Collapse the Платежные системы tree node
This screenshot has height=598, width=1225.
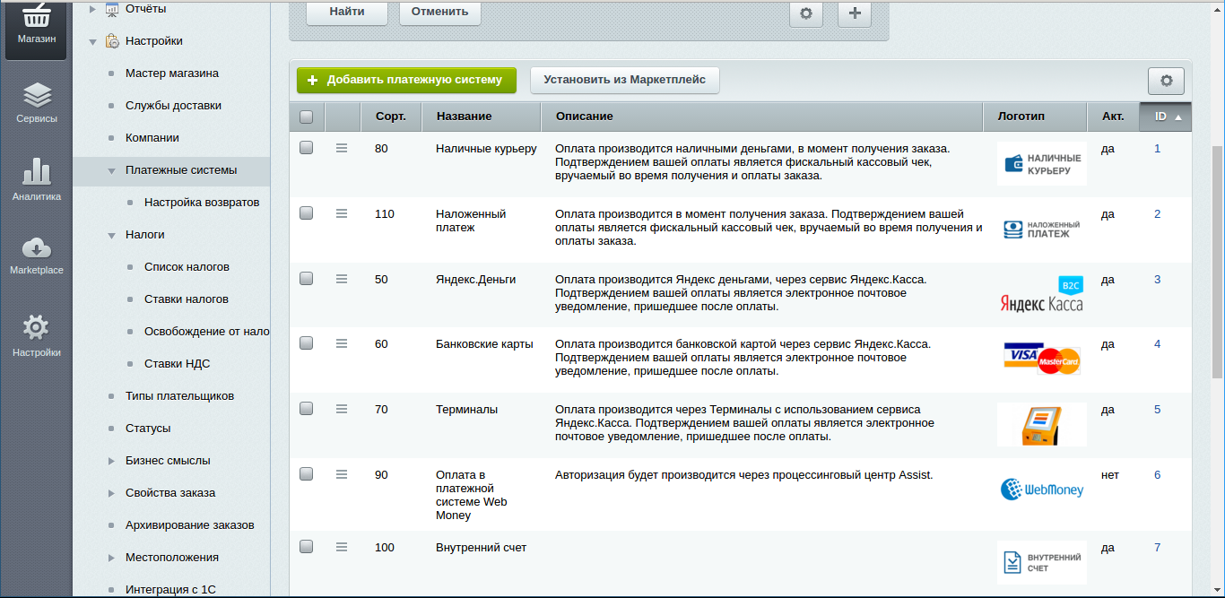tap(111, 170)
